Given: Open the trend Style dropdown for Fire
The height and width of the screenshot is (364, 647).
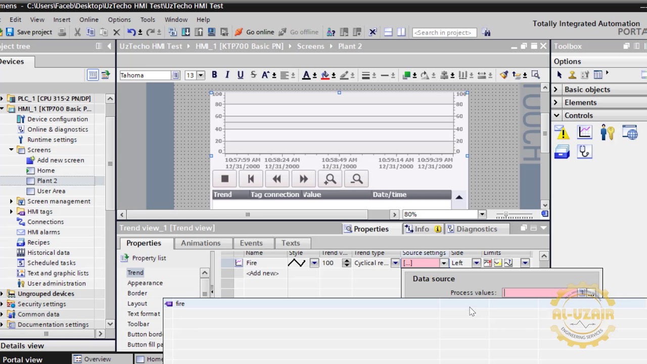Looking at the screenshot, I should 314,263.
